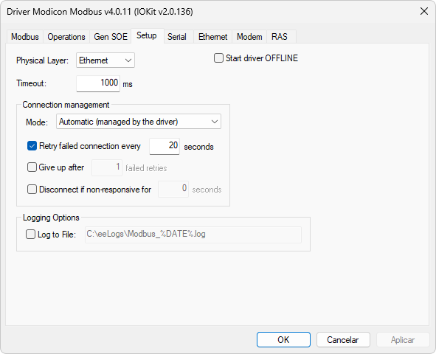The width and height of the screenshot is (436, 354).
Task: Expand the Physical Layer dropdown
Action: 105,60
